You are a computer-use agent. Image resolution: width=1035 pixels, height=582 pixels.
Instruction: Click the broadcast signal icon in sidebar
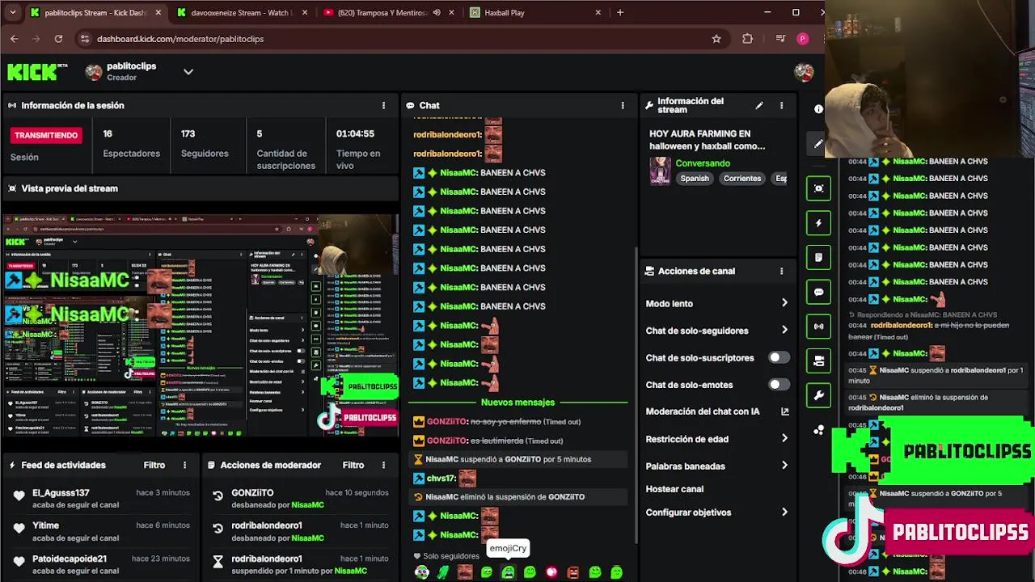point(818,327)
